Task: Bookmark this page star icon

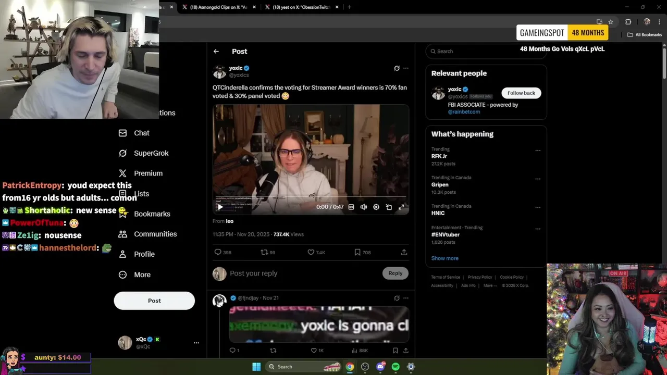Action: 611,22
